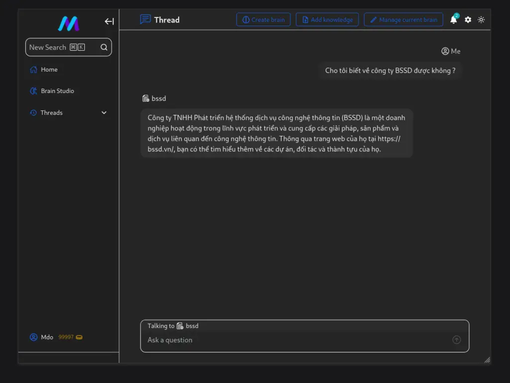Open Brain Studio
The width and height of the screenshot is (510, 383).
(x=69, y=91)
